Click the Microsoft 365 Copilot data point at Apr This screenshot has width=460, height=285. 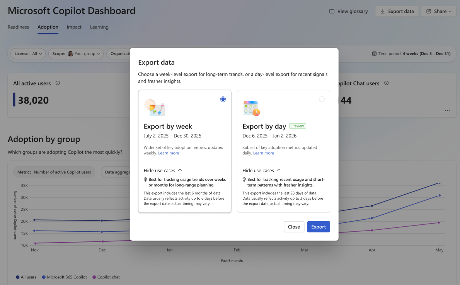pos(372,218)
